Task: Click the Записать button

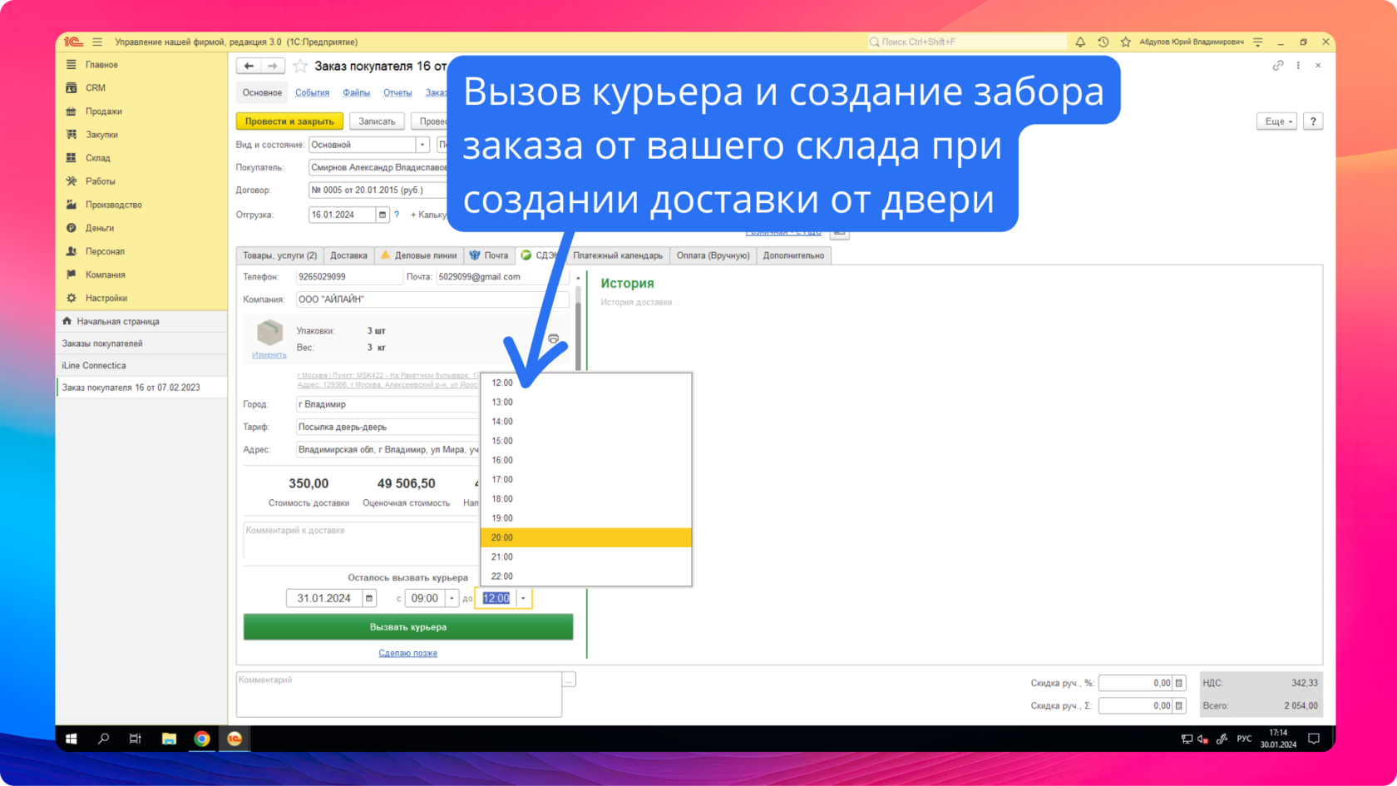Action: (x=377, y=121)
